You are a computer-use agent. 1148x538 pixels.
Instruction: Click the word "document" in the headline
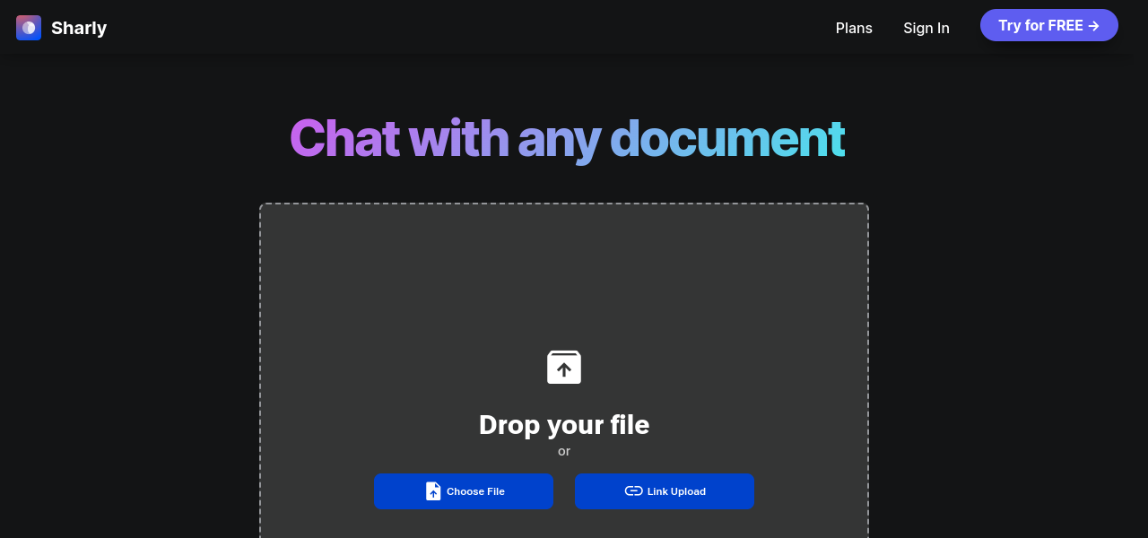pos(726,139)
